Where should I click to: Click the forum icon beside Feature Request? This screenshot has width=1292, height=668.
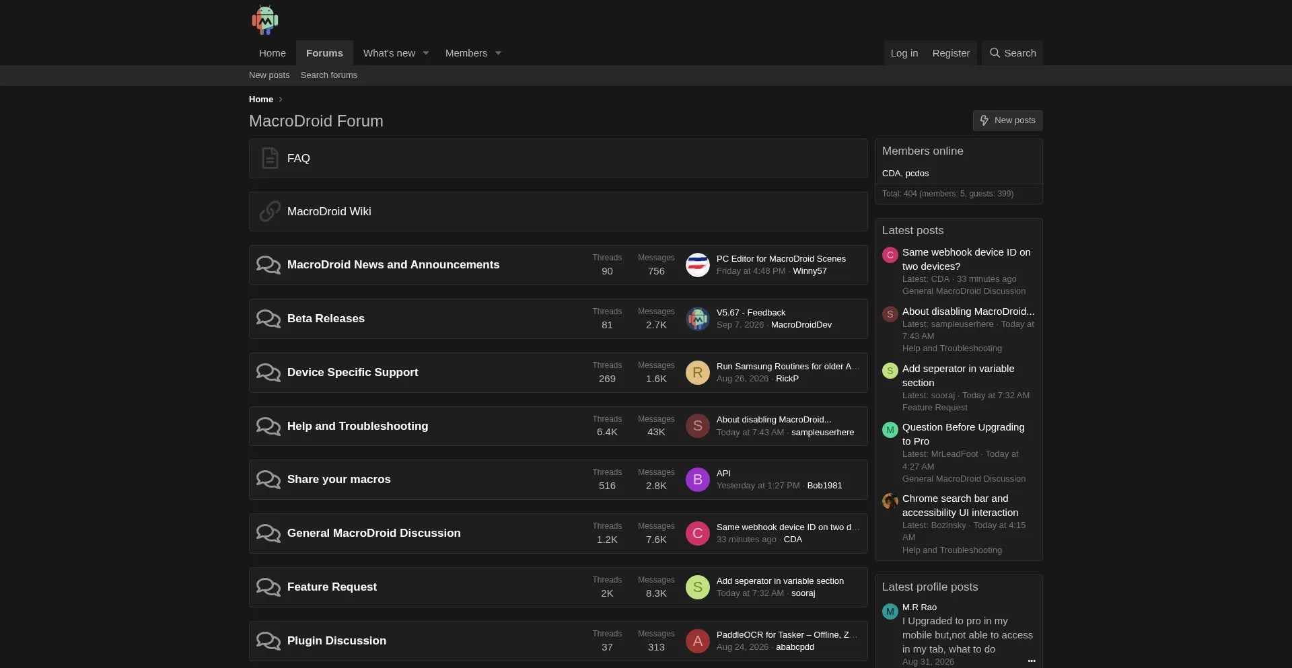click(x=268, y=587)
